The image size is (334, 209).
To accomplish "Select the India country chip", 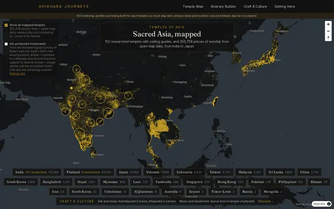I will point(37,172).
